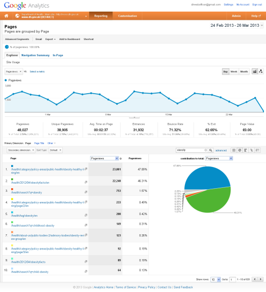Go to the Analytics home icon
The height and width of the screenshot is (292, 266).
tap(7, 16)
